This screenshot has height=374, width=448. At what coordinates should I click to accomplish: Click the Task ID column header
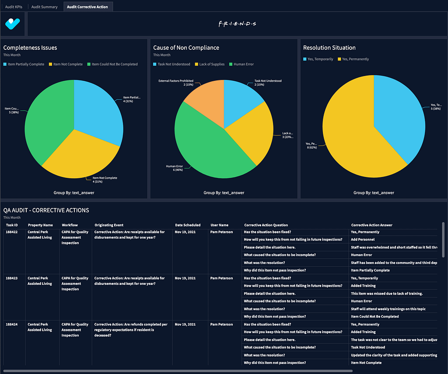click(x=12, y=225)
